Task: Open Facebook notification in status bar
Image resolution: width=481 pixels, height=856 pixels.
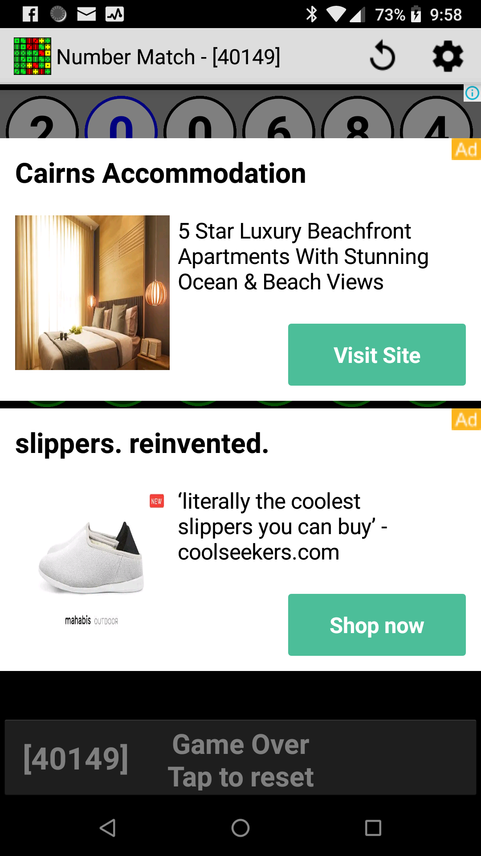Action: [30, 14]
